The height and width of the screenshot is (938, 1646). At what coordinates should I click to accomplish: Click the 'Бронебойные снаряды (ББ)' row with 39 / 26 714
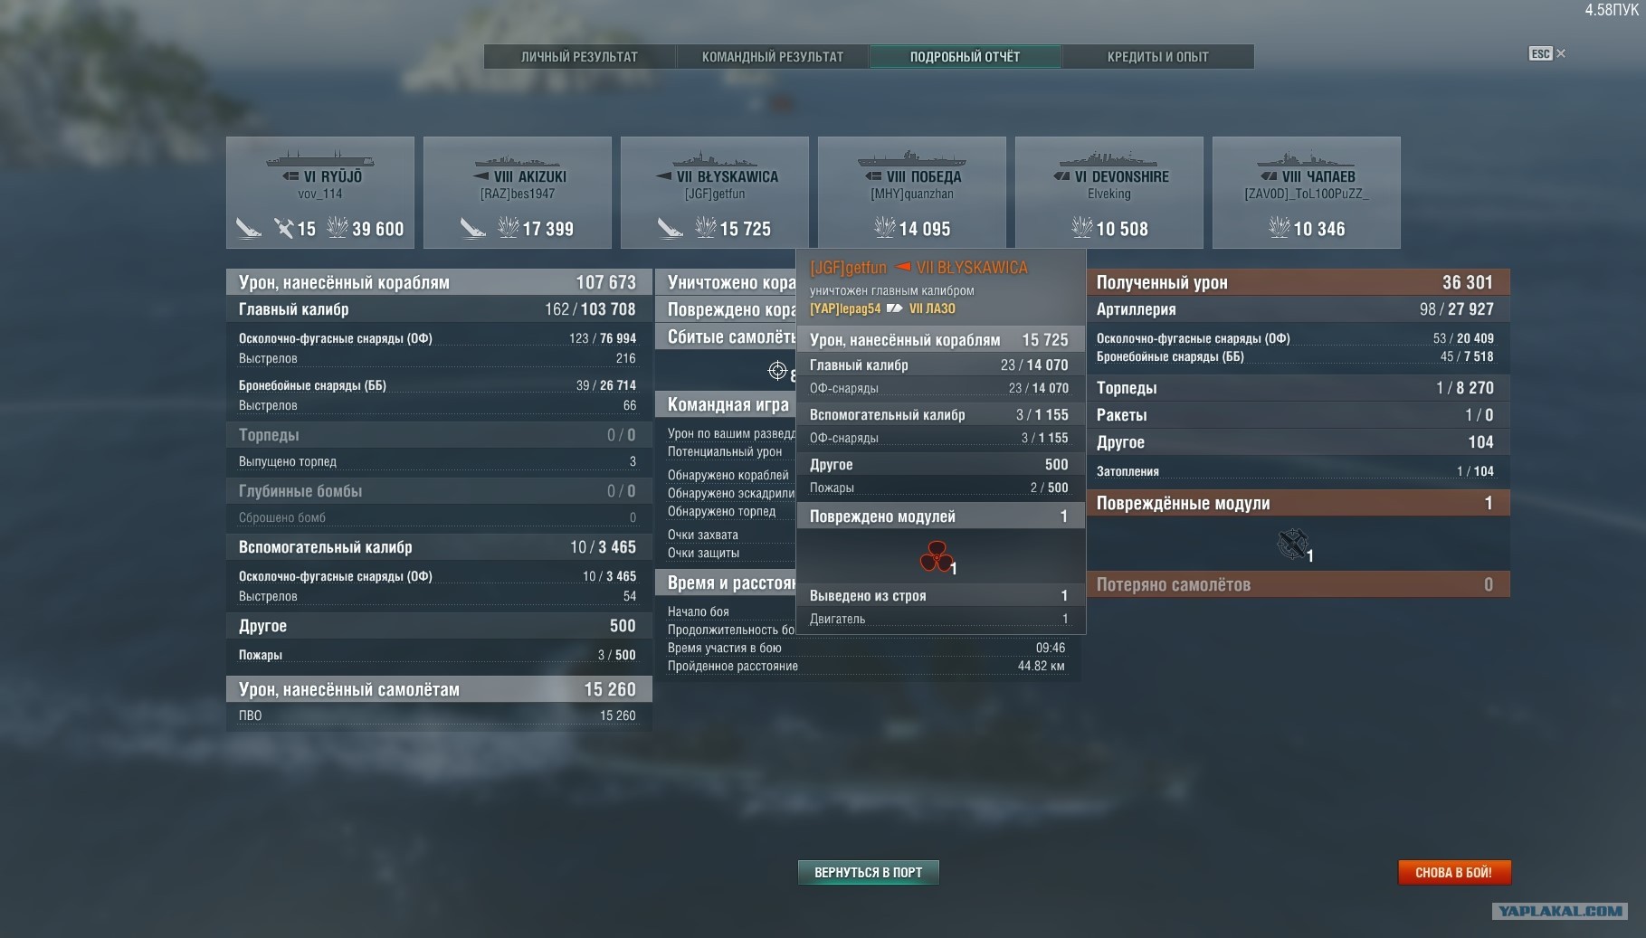[439, 385]
